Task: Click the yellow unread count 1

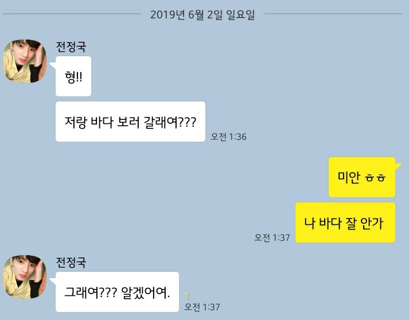Action: [187, 296]
